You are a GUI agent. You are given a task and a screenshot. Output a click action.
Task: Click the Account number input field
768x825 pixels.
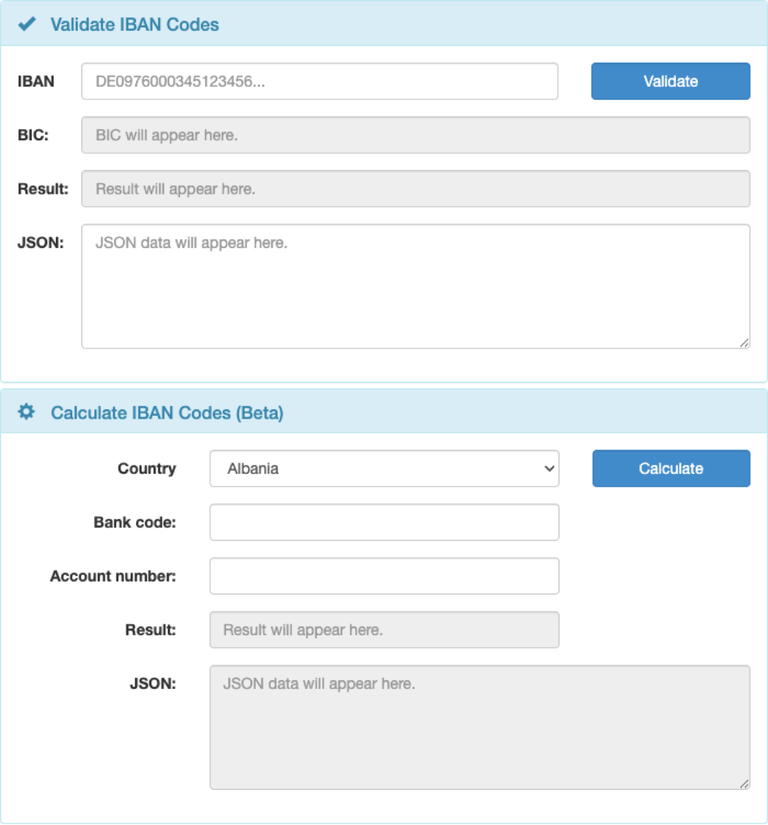click(x=384, y=575)
